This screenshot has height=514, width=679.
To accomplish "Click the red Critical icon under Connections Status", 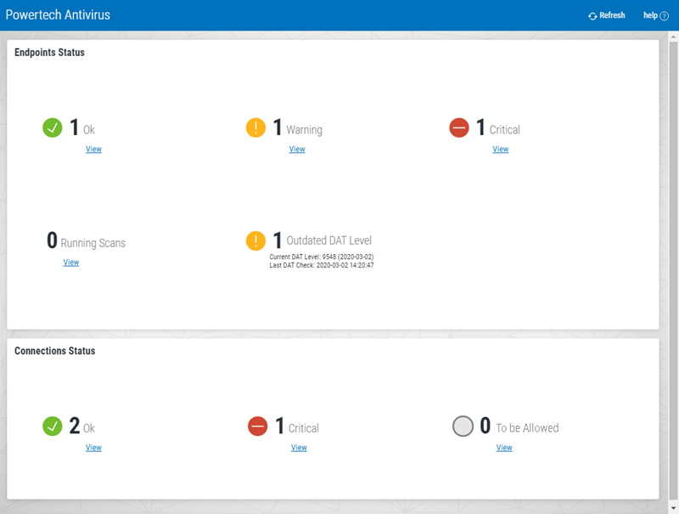I will click(258, 426).
